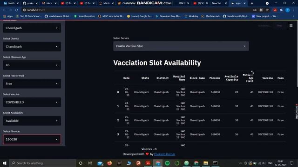
Task: Click the ENG language indicator in tray
Action: 270,163
